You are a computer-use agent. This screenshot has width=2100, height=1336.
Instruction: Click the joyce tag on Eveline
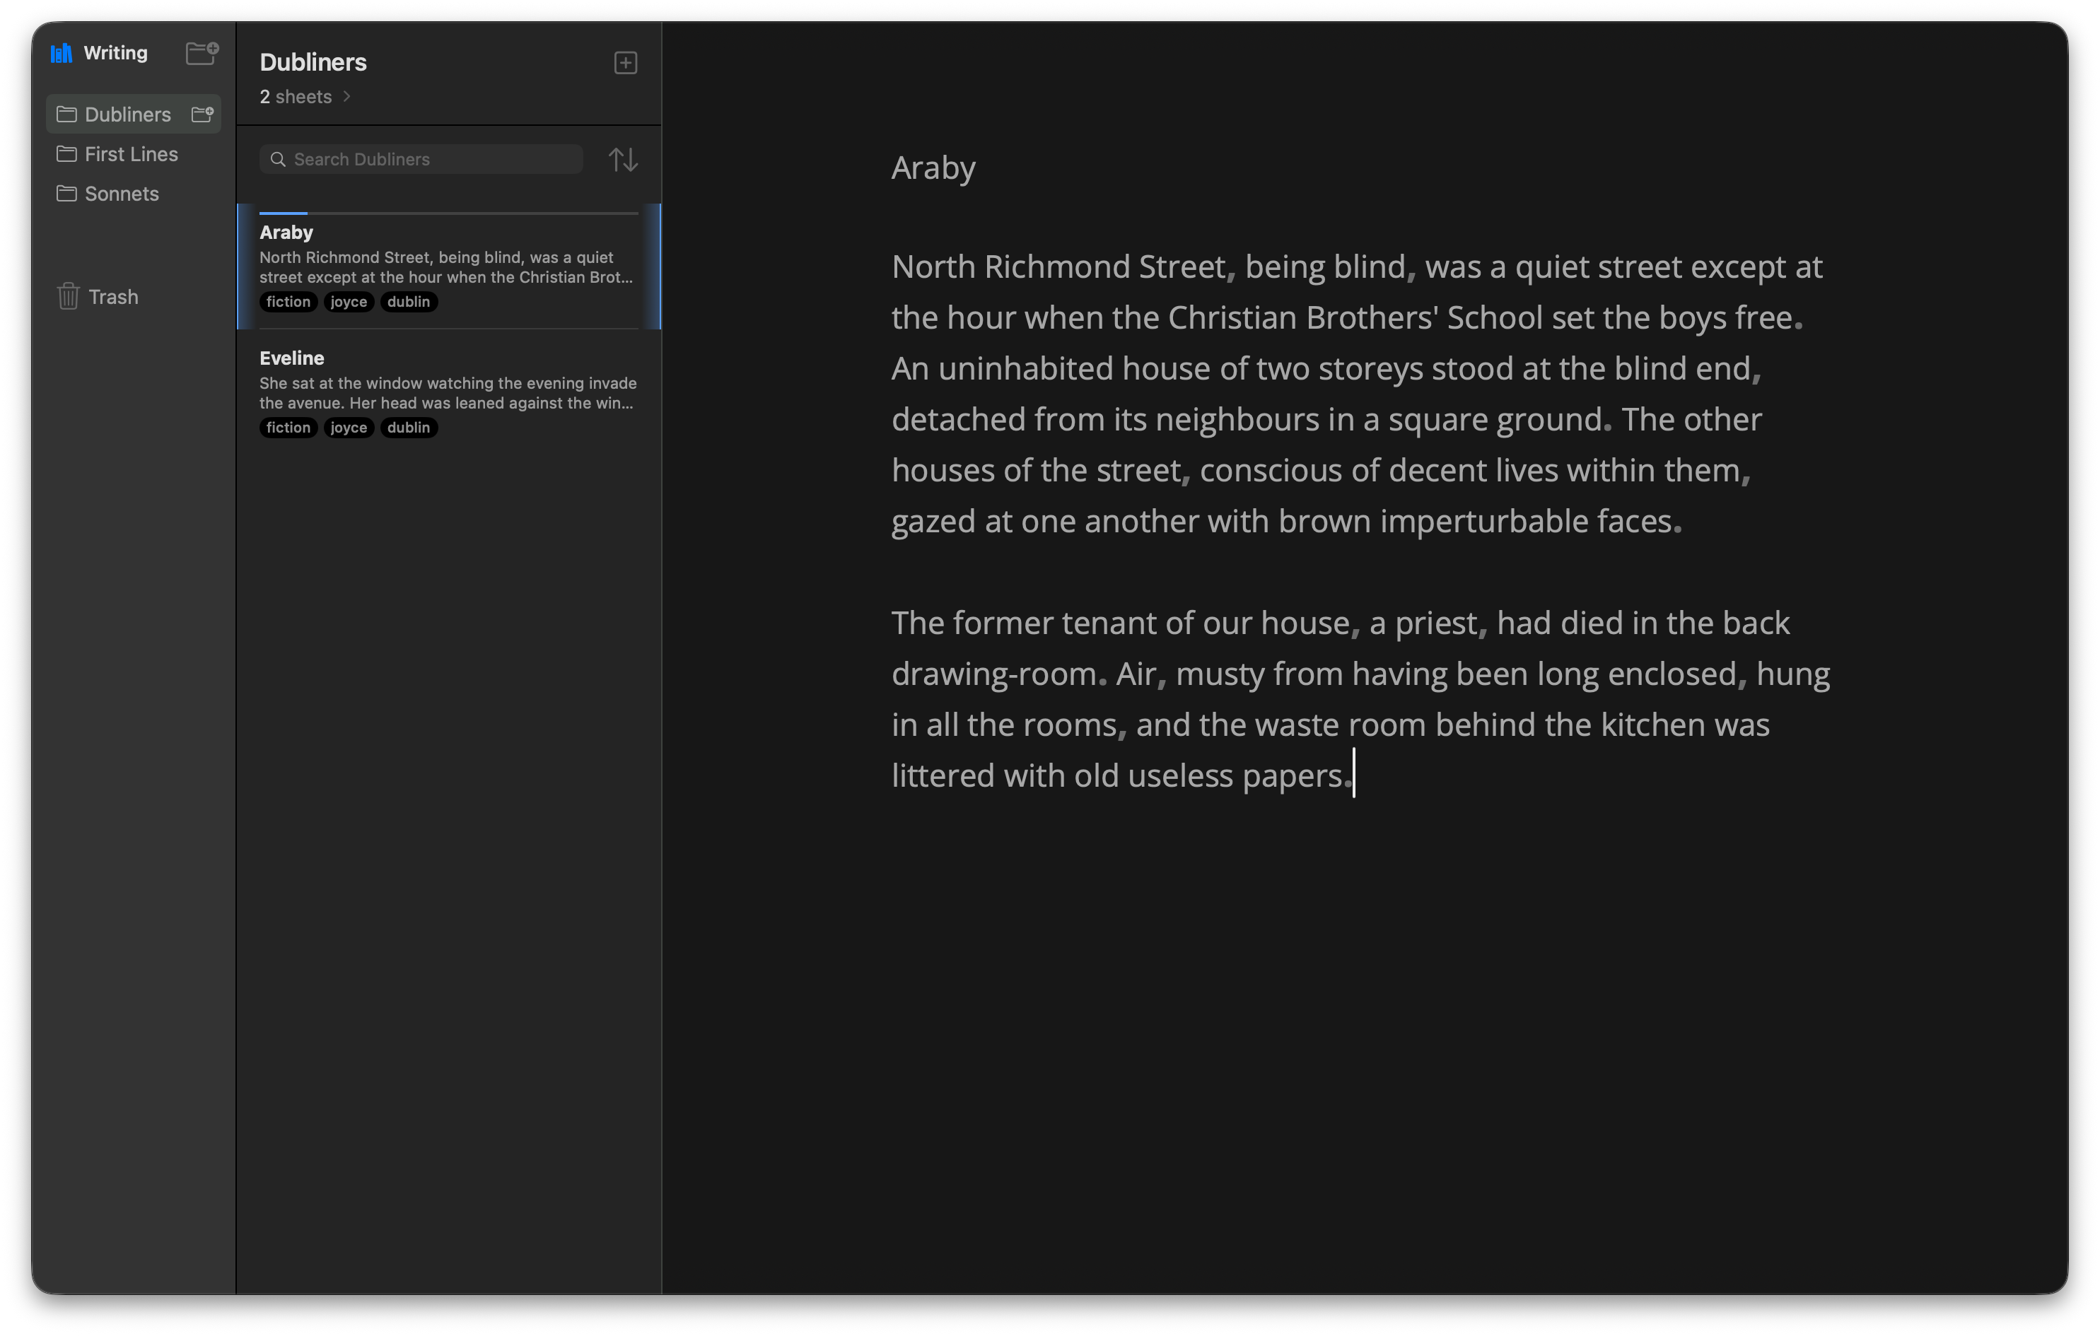point(349,428)
